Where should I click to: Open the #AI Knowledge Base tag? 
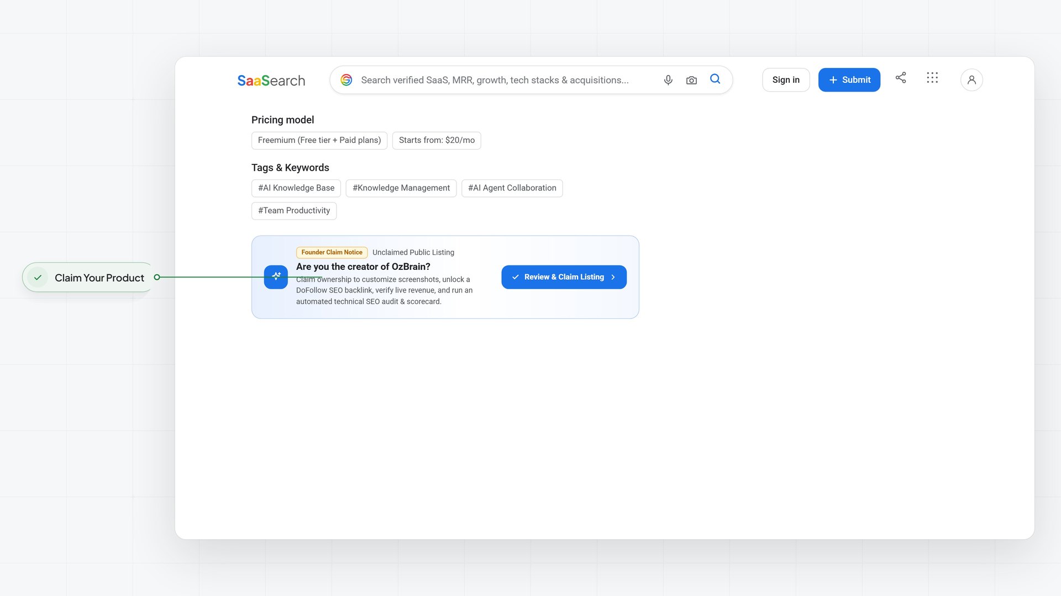click(296, 188)
